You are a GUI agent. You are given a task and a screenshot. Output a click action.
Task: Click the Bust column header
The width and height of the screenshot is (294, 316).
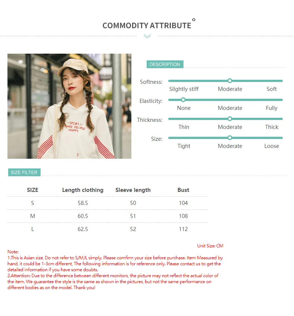183,190
